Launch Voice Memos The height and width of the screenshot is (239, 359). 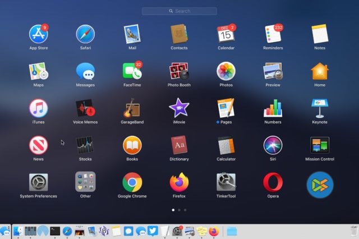click(85, 108)
